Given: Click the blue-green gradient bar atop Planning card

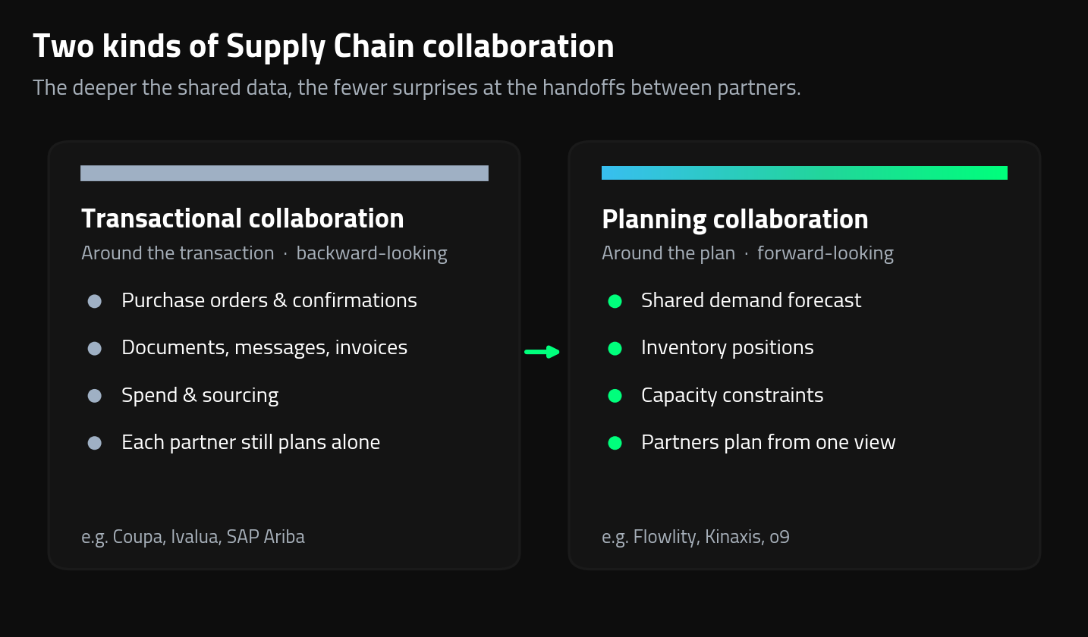Looking at the screenshot, I should click(804, 173).
